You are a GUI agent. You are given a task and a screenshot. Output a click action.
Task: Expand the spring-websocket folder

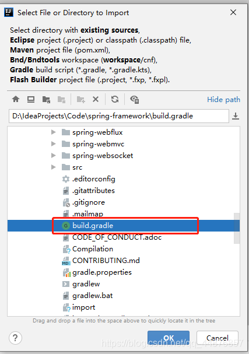[x=53, y=155]
